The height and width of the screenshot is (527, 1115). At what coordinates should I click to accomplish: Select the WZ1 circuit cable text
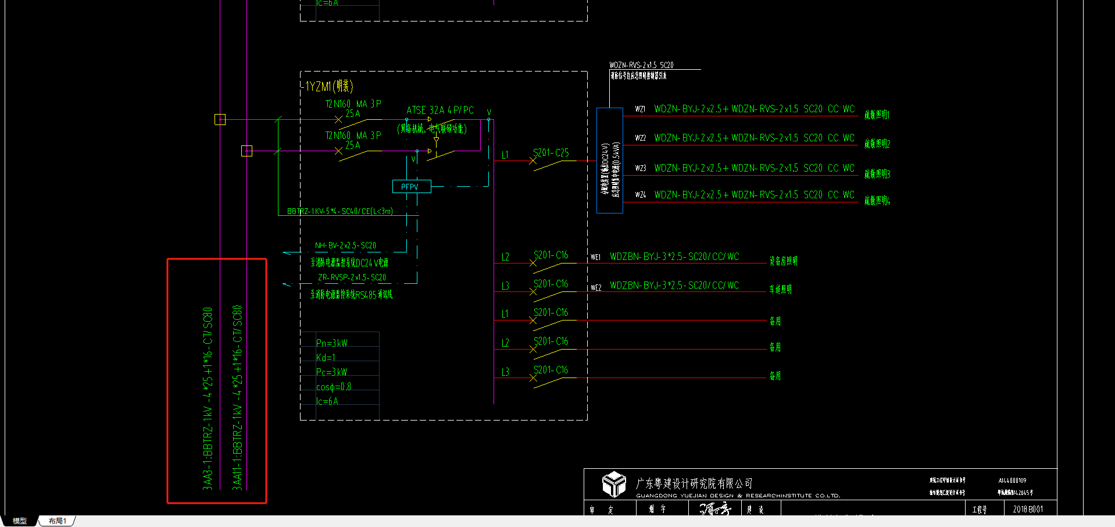click(755, 109)
